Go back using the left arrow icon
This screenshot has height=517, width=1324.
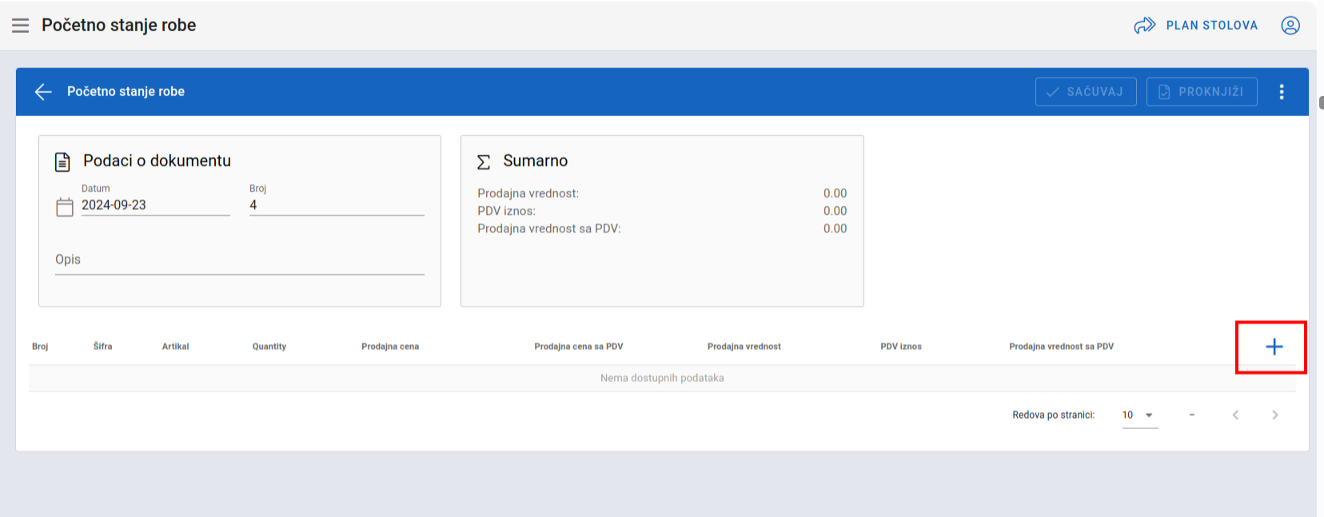click(x=43, y=92)
